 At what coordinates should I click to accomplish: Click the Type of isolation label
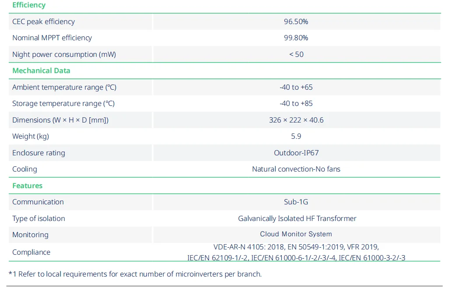point(39,218)
